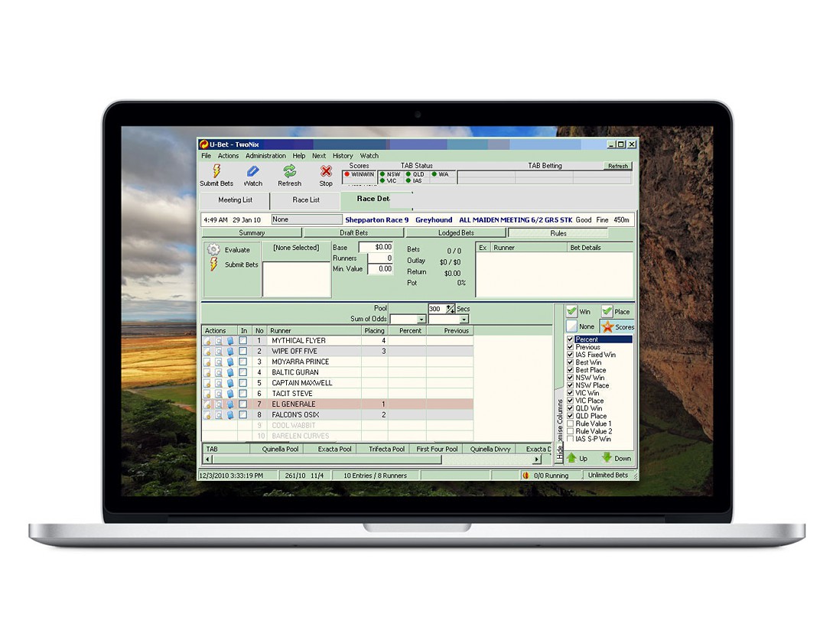
Task: Click the magnifier action icon for CAPTAIN MAXWELL
Action: (218, 383)
